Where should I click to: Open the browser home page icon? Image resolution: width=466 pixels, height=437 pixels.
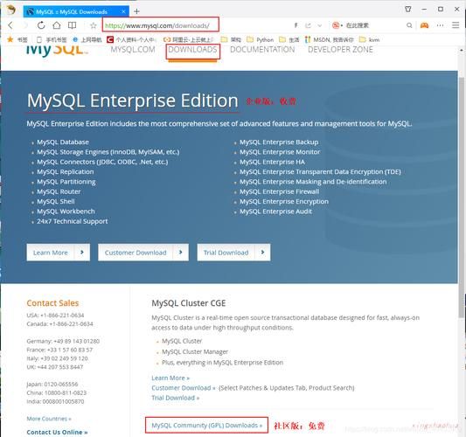click(x=57, y=25)
